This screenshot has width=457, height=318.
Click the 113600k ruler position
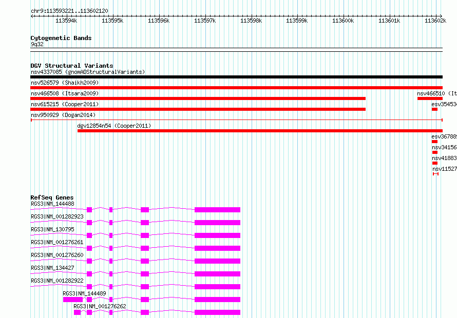343,21
